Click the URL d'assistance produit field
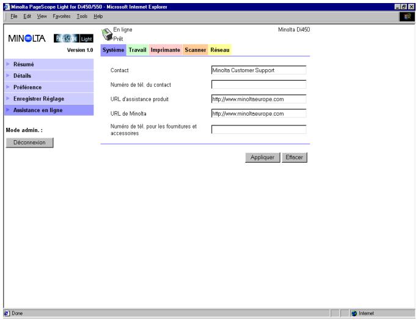 (x=258, y=99)
